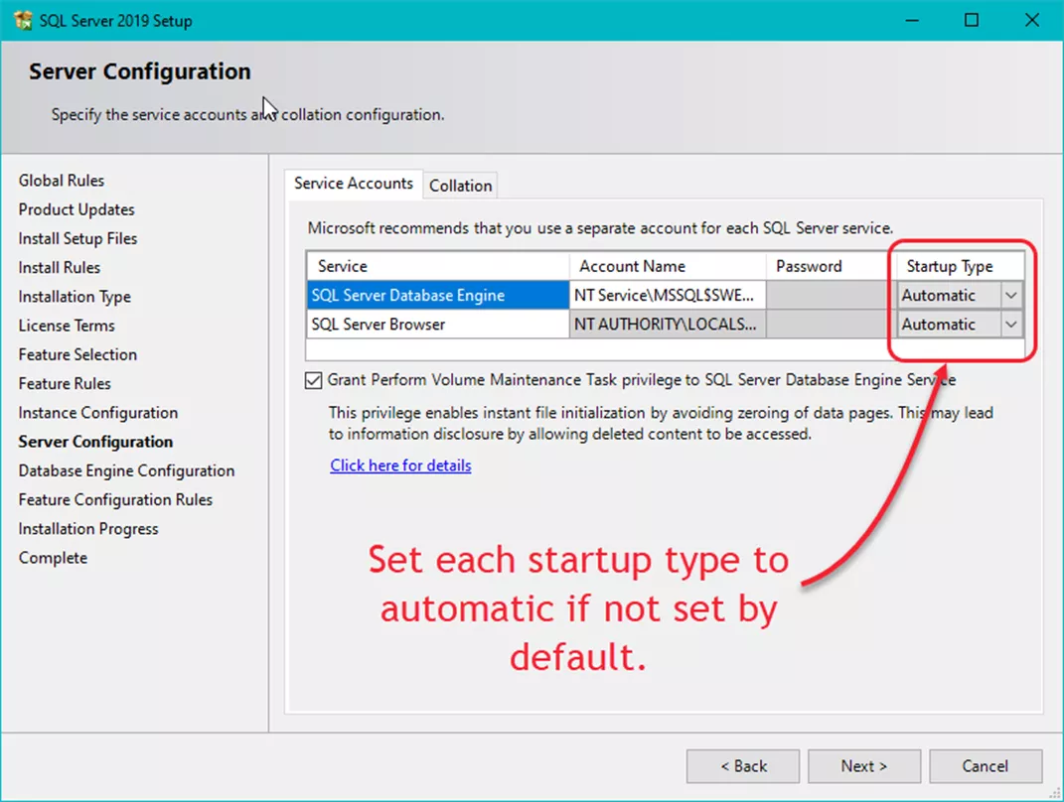Open Startup Type dropdown for Database Engine
1064x802 pixels.
pos(1010,296)
